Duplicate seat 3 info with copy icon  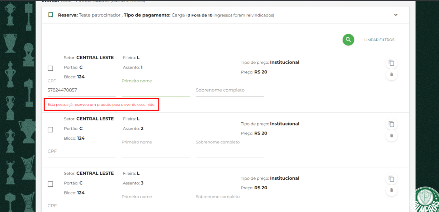click(x=391, y=179)
